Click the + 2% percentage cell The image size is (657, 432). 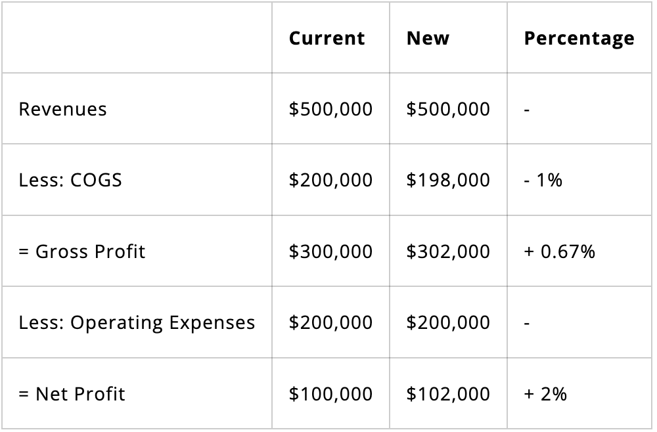[545, 394]
